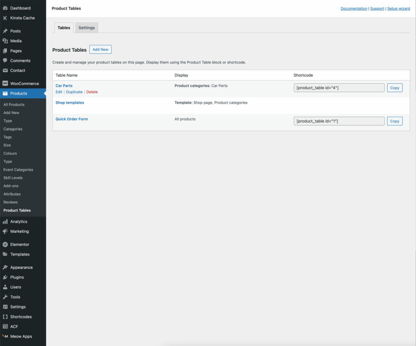Click the product_table id 1 shortcode field

pyautogui.click(x=338, y=121)
